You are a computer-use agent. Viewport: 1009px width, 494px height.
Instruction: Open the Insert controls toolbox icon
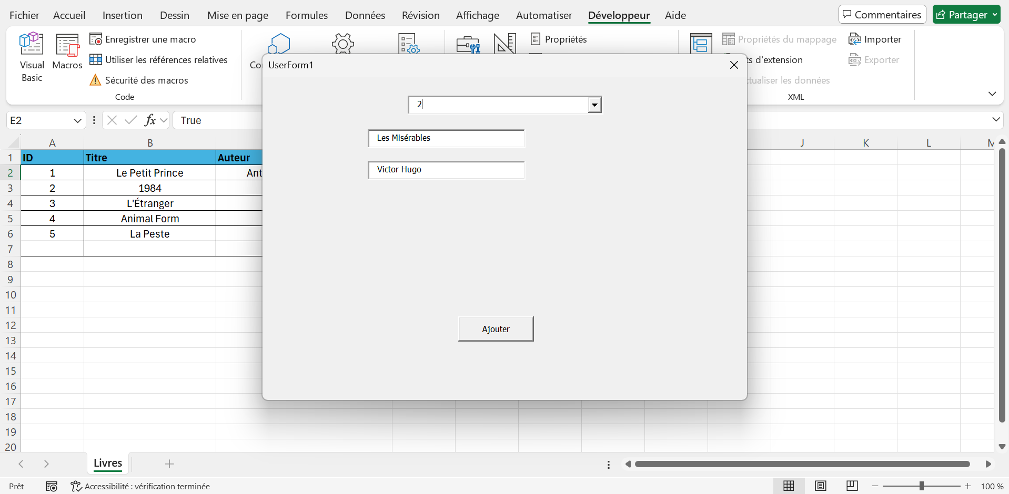click(x=468, y=44)
